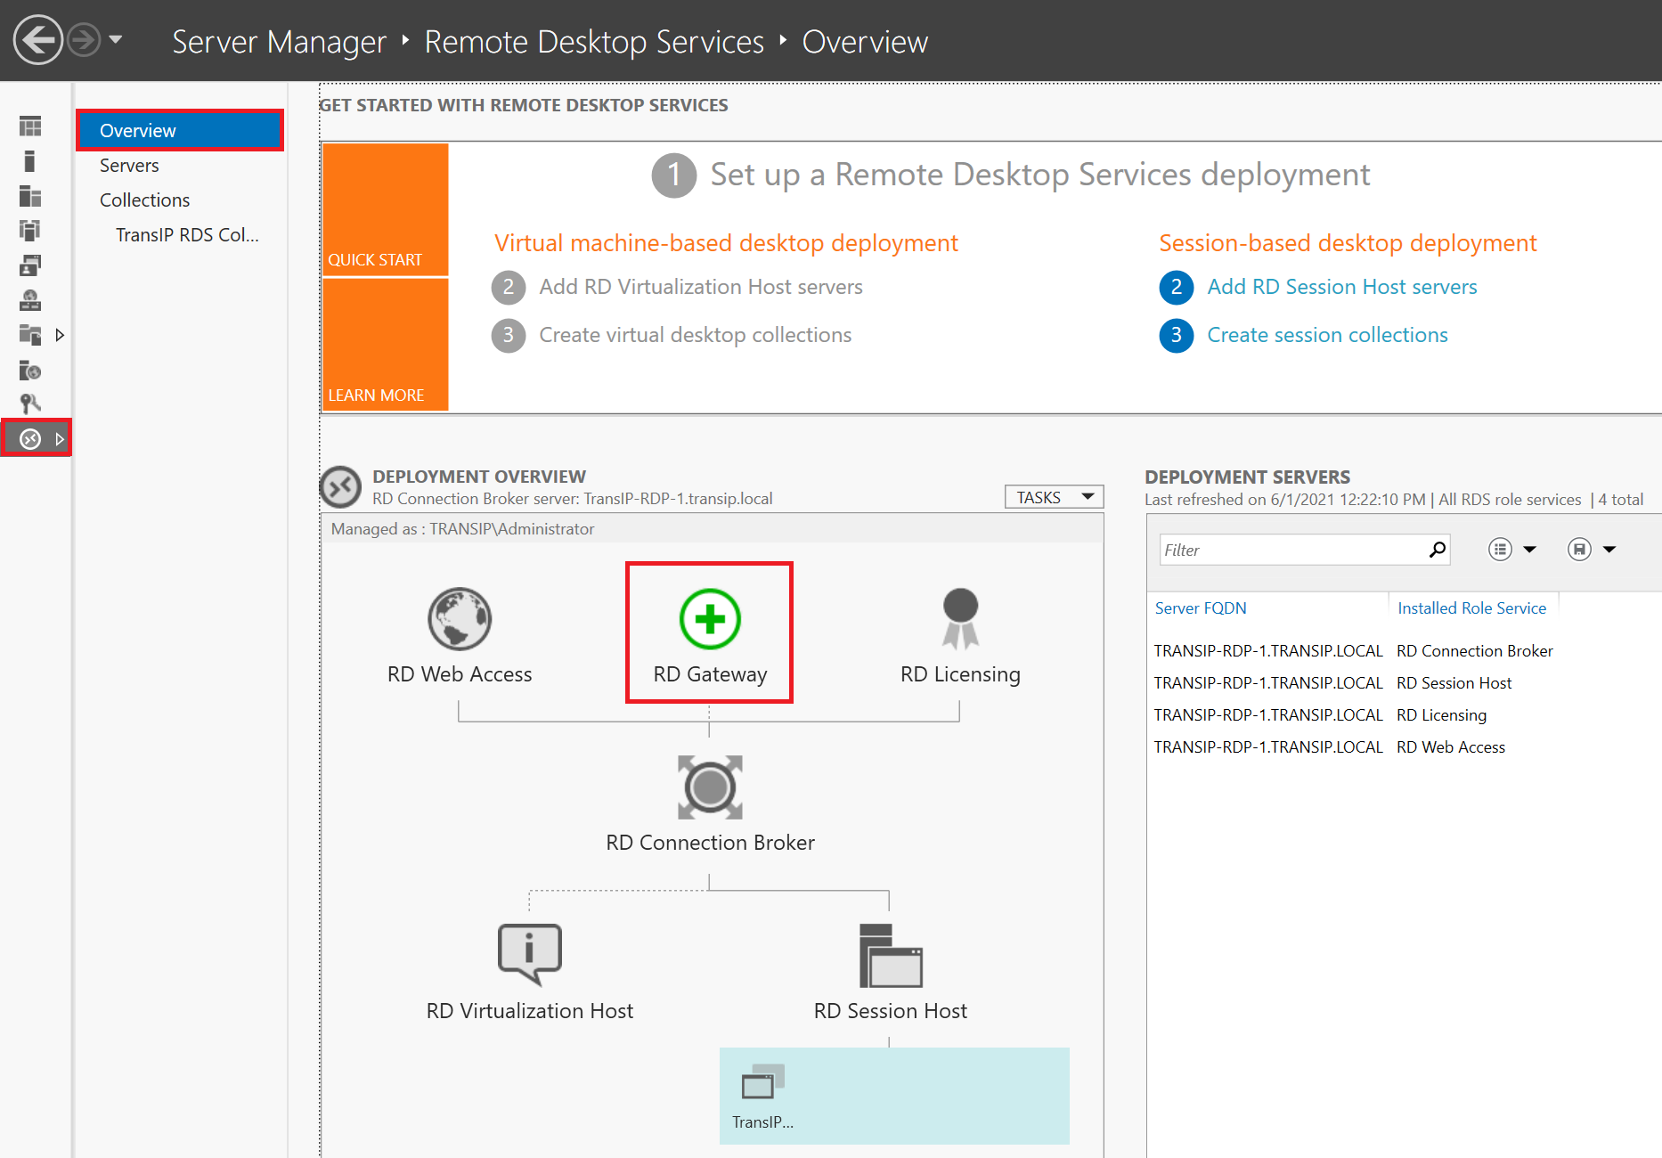Click the RD Licensing ribbon icon

click(960, 619)
